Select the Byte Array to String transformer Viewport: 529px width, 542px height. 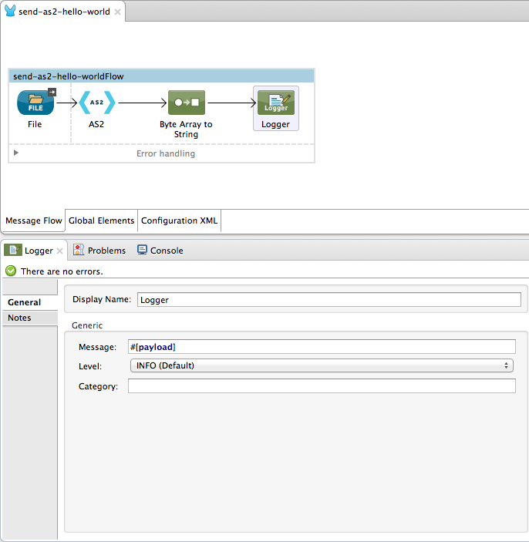[x=186, y=103]
